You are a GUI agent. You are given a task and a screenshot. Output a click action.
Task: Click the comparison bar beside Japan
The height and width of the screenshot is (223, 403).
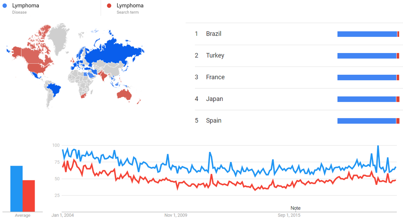coord(367,99)
